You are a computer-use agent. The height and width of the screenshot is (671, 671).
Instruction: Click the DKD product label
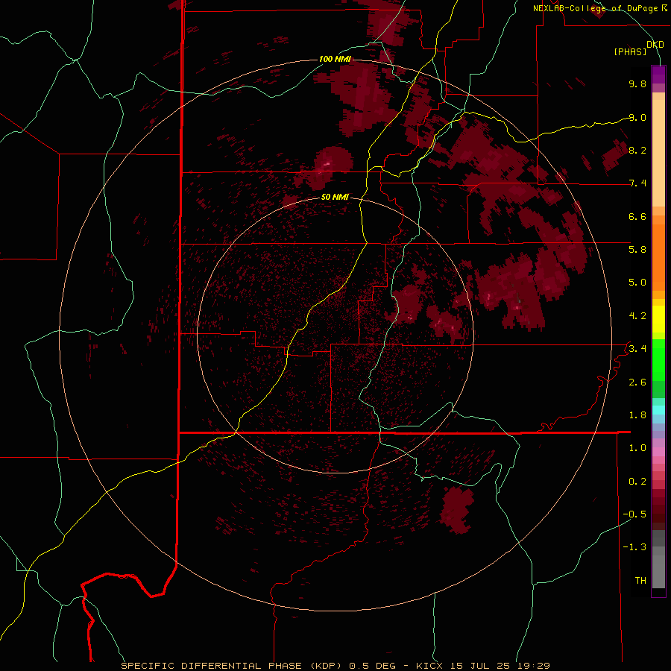point(655,44)
